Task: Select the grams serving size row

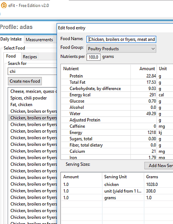Action: 117,198
